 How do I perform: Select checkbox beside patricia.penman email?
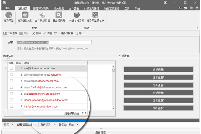11,100
